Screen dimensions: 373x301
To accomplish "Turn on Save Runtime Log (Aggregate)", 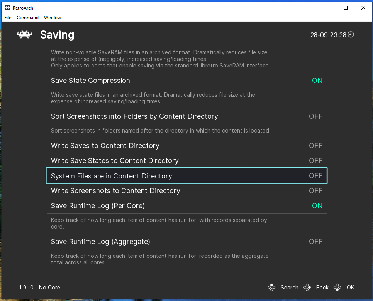I will pyautogui.click(x=315, y=242).
